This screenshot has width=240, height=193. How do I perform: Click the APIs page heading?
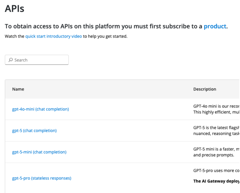tap(15, 9)
